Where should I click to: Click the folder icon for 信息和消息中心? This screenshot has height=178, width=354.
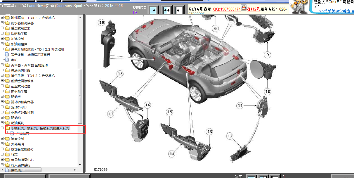pos(7,160)
